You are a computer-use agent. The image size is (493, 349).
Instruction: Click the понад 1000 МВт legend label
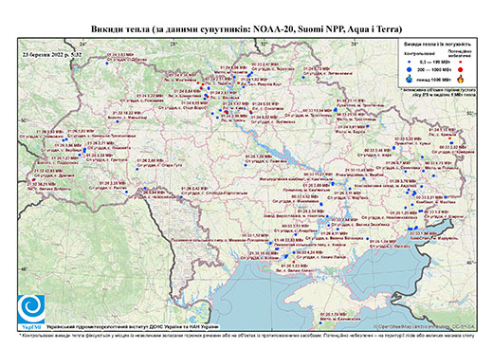tap(434, 79)
